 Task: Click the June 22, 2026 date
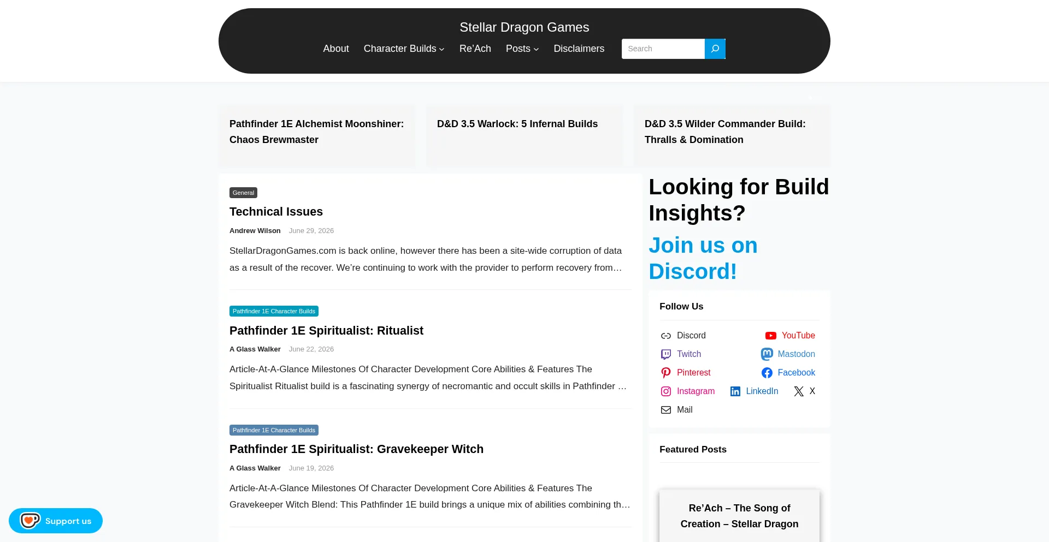click(x=311, y=349)
